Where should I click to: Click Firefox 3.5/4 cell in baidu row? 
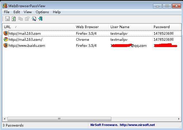[x=86, y=46]
